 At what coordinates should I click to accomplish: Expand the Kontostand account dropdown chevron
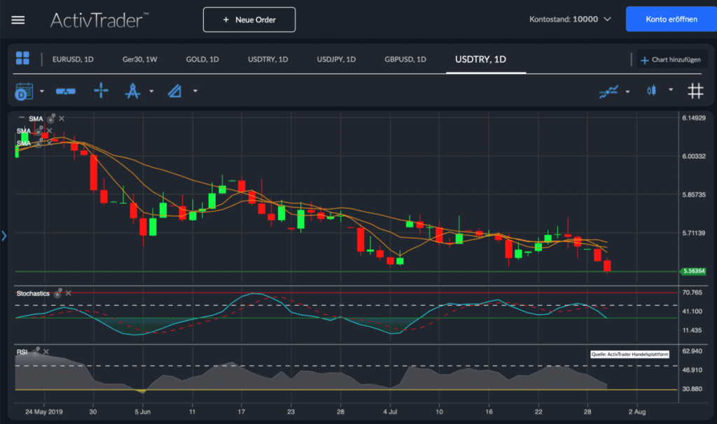click(x=607, y=19)
